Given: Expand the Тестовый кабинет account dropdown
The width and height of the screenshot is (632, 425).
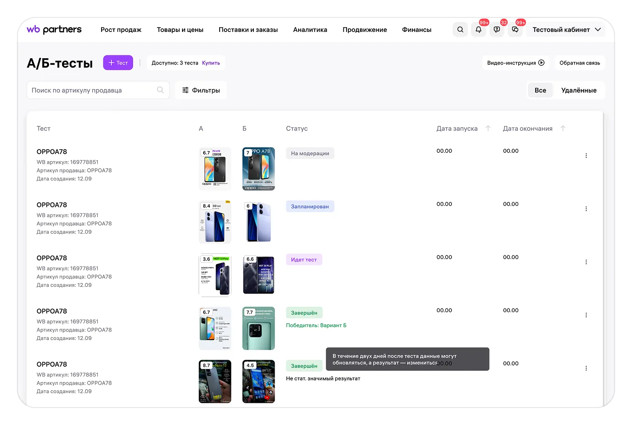Looking at the screenshot, I should 566,30.
